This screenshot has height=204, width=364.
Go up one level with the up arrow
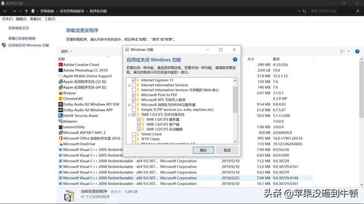[26, 11]
